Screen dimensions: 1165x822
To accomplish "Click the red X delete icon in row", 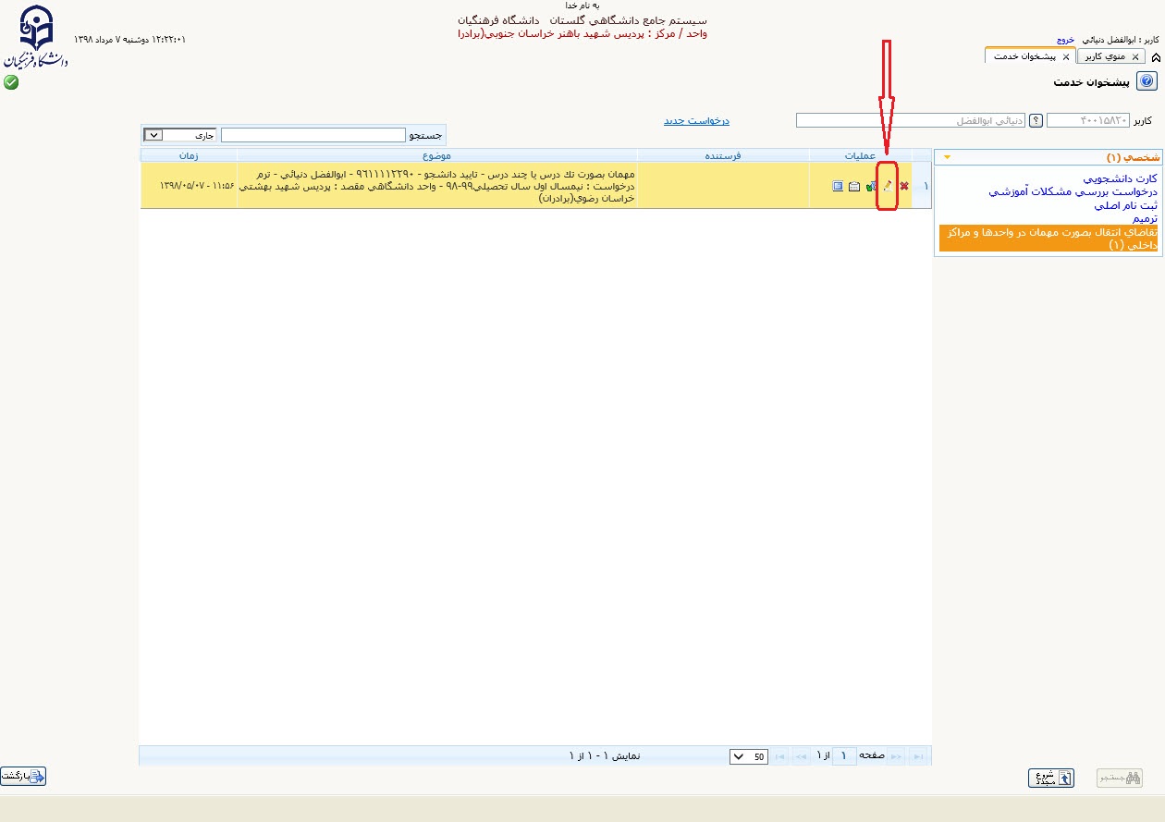I will point(904,186).
